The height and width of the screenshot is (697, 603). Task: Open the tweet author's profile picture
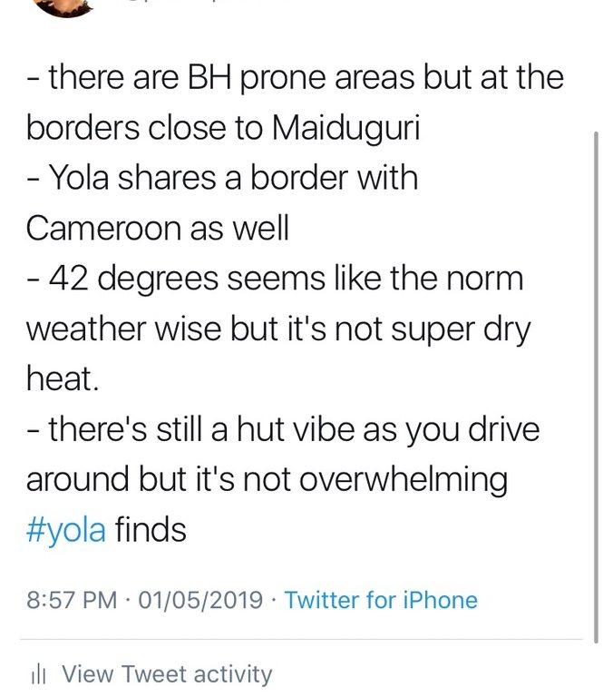(66, 6)
